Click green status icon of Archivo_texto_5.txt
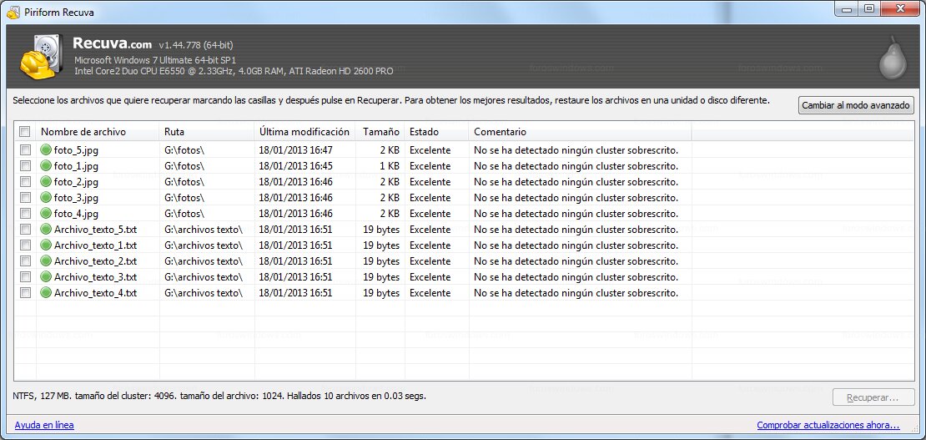The height and width of the screenshot is (440, 926). click(46, 230)
